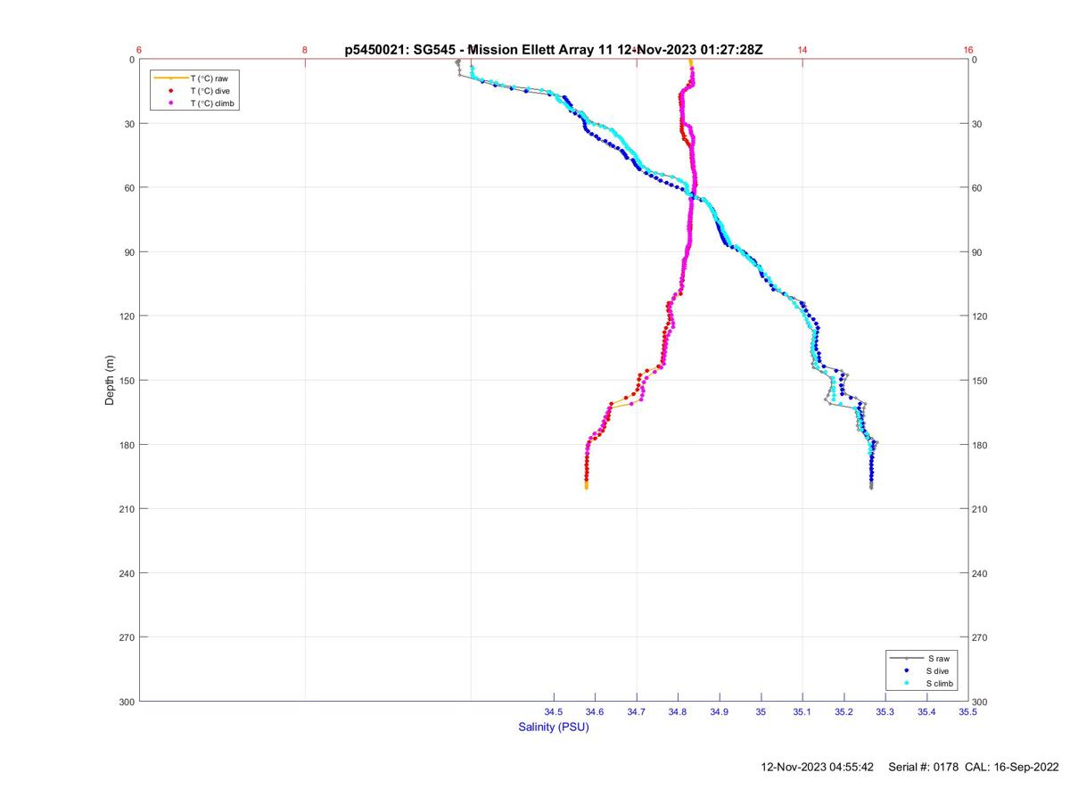The width and height of the screenshot is (1070, 789).
Task: Click depth tick 120 on the left axis
Action: [x=127, y=316]
